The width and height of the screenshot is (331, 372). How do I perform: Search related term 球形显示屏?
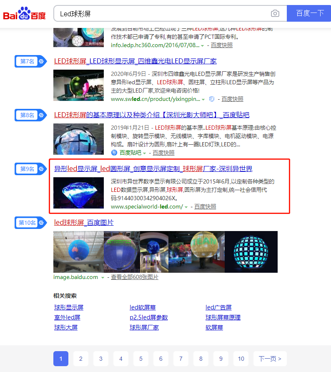click(69, 307)
